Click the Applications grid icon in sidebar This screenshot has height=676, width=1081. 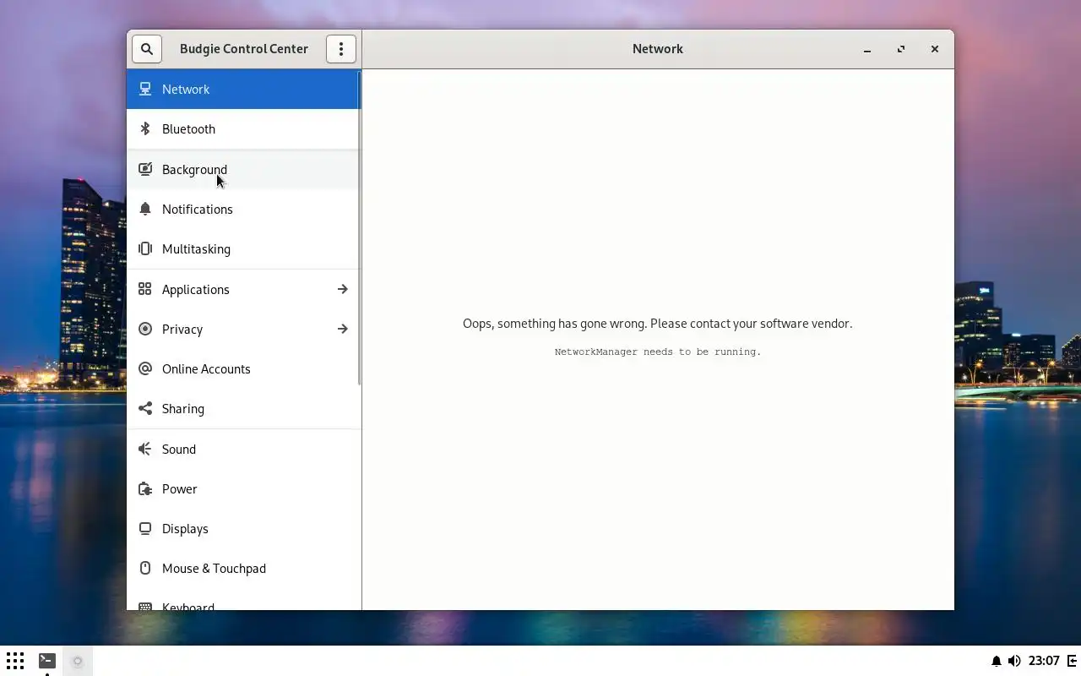[145, 289]
